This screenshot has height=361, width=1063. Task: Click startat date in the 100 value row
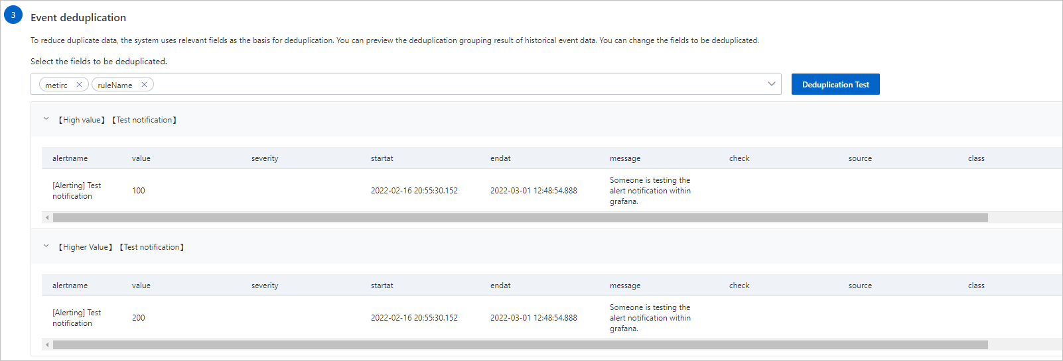point(414,191)
